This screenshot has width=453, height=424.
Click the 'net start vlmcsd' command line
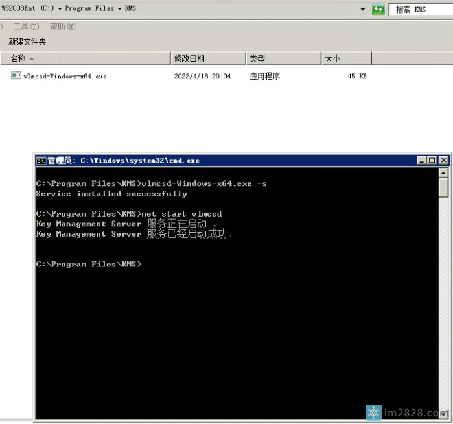[x=129, y=214]
